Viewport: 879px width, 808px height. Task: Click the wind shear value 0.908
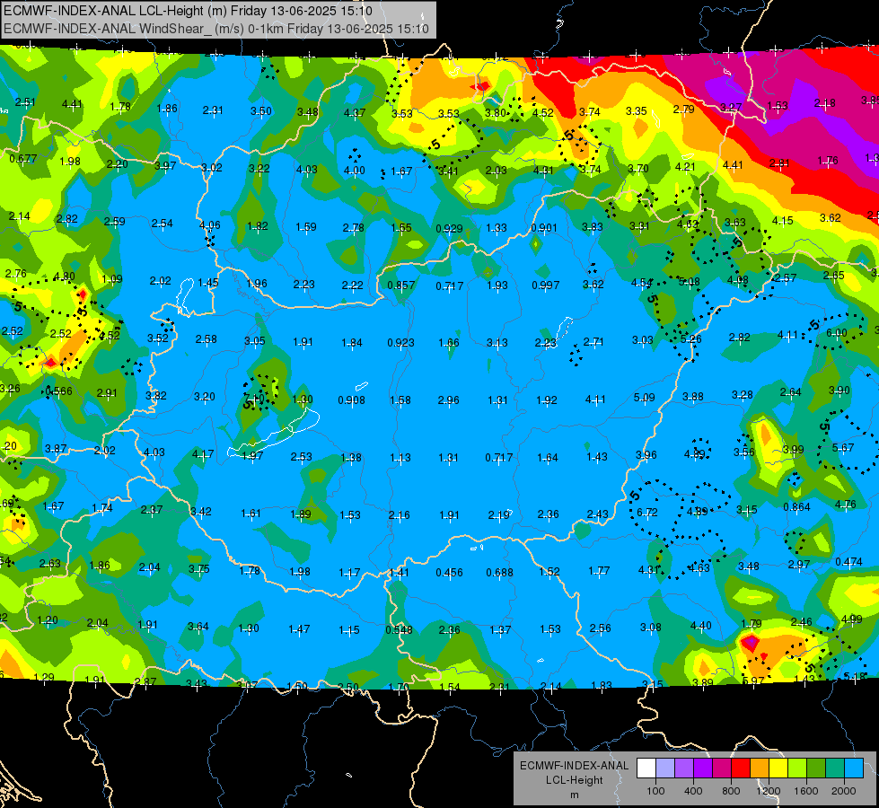[351, 400]
